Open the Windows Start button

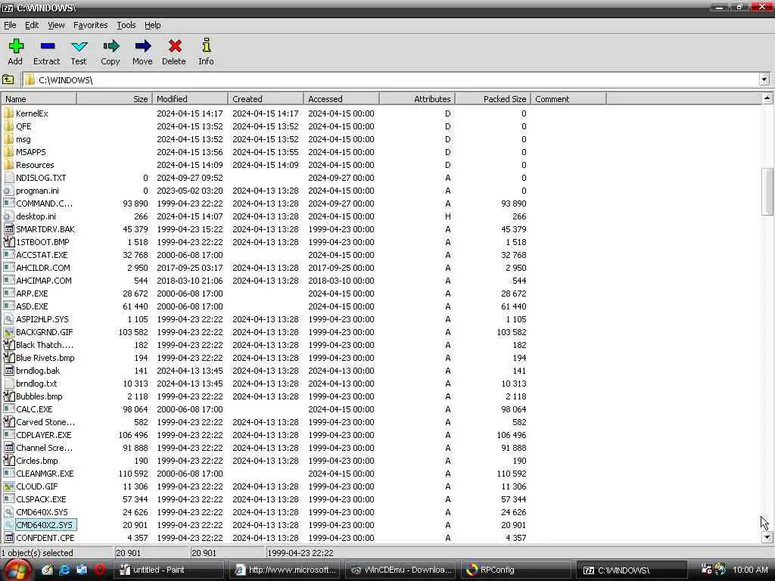[x=17, y=570]
